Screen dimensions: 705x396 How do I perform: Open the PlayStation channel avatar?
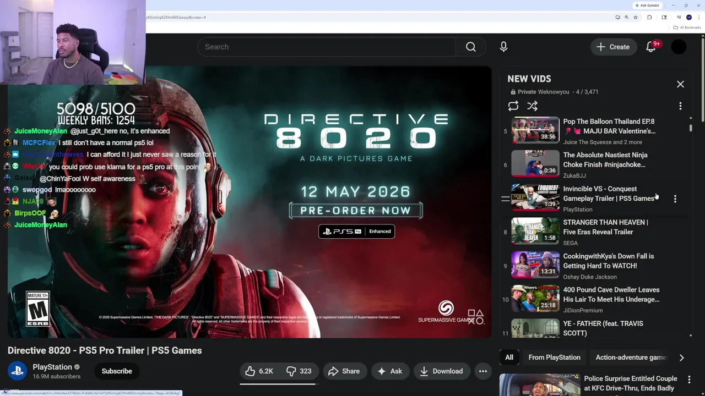[x=17, y=371]
